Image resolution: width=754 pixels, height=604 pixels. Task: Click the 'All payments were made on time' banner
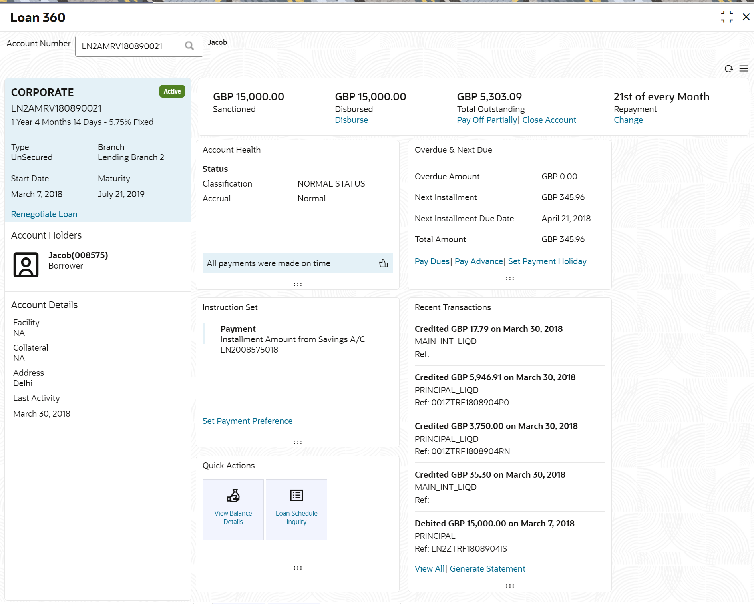pyautogui.click(x=297, y=263)
